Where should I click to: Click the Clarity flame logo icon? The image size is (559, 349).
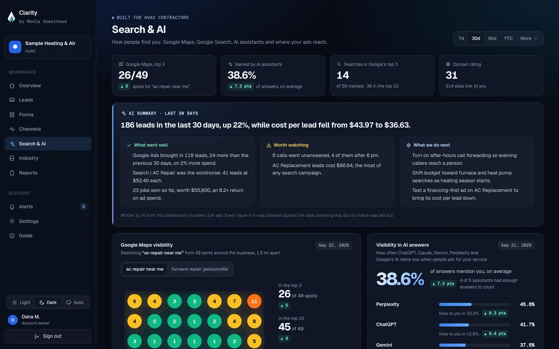pos(12,17)
